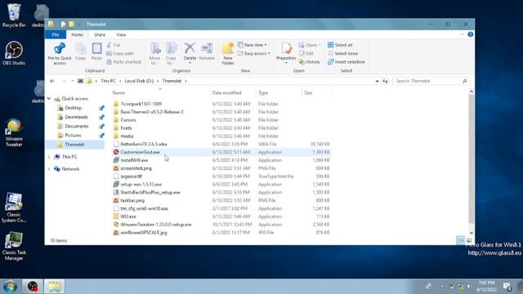
Task: Click This PC in the address breadcrumb
Action: coord(108,81)
